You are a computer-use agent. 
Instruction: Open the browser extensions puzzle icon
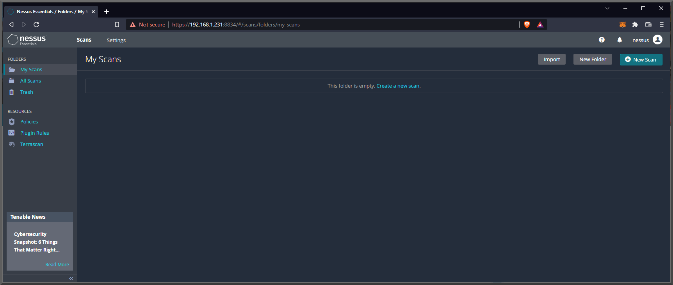point(635,25)
